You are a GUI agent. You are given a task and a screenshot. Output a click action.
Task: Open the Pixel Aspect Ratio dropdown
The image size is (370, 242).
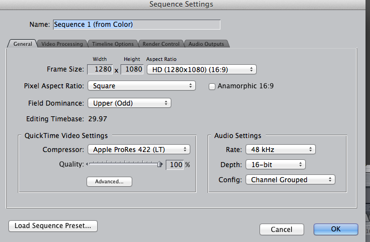[141, 86]
